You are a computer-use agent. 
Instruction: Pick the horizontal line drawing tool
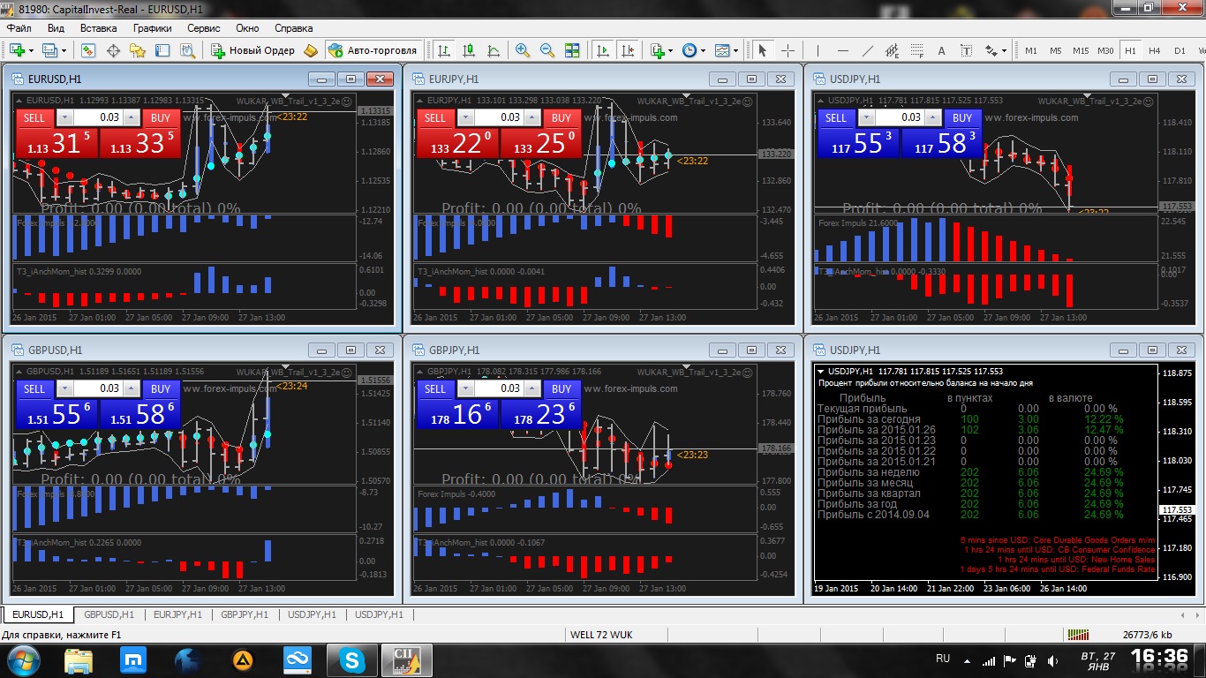click(x=842, y=50)
